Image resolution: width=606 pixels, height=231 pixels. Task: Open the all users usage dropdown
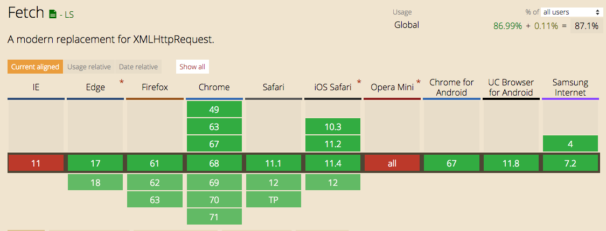(570, 12)
